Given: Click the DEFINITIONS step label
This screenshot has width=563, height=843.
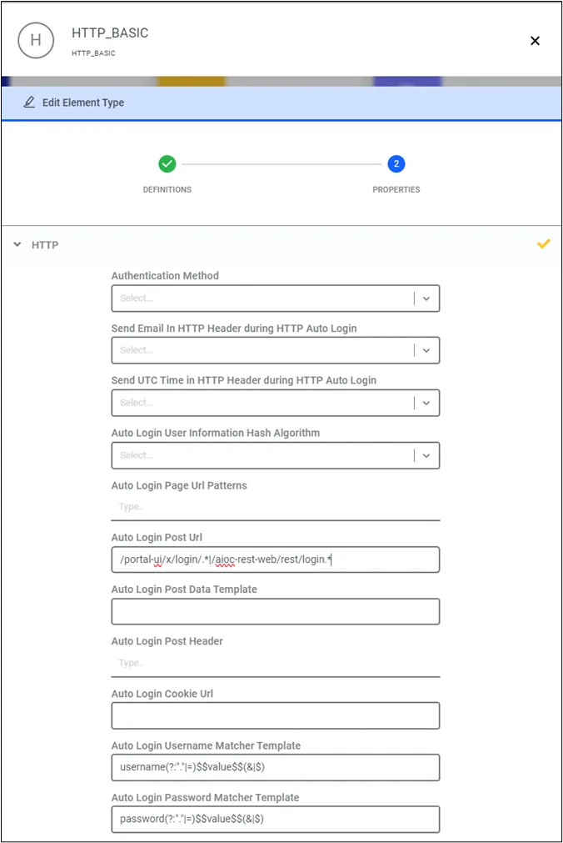Looking at the screenshot, I should click(167, 190).
